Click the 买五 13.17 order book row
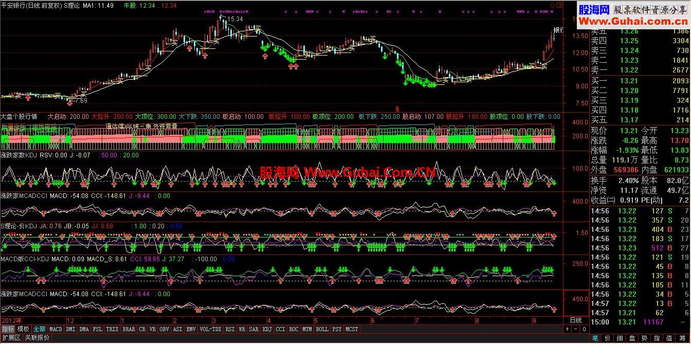 point(640,120)
